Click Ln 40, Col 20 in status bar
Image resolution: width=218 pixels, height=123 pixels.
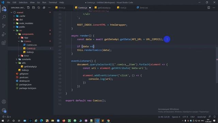click(164, 117)
